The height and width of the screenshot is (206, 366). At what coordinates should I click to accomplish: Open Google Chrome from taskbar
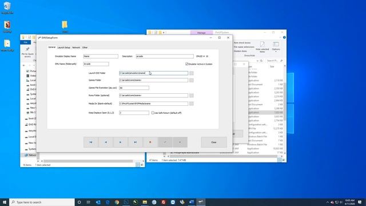pyautogui.click(x=117, y=202)
